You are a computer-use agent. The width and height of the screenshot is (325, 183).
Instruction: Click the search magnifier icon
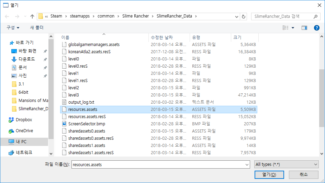(x=315, y=16)
